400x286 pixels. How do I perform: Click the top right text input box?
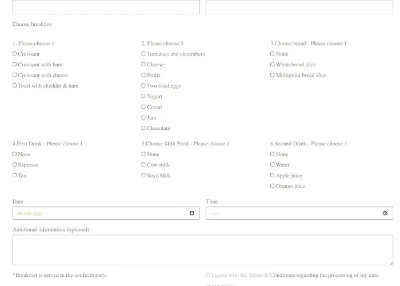coord(299,7)
